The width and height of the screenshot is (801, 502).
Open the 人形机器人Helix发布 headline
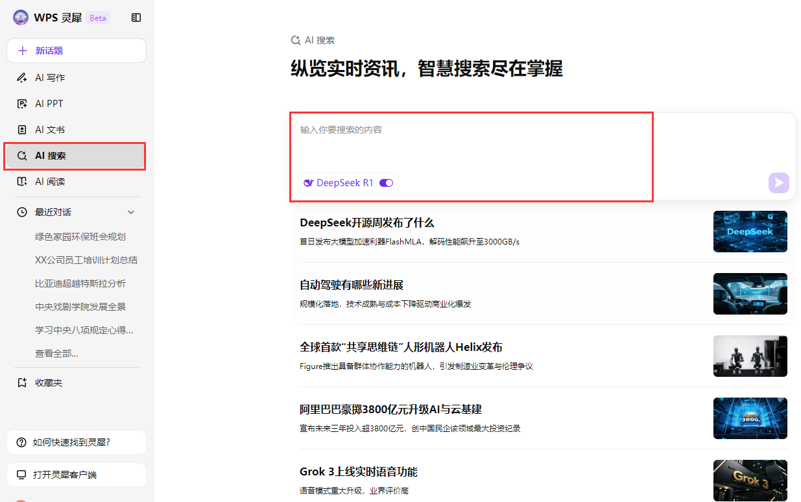401,348
